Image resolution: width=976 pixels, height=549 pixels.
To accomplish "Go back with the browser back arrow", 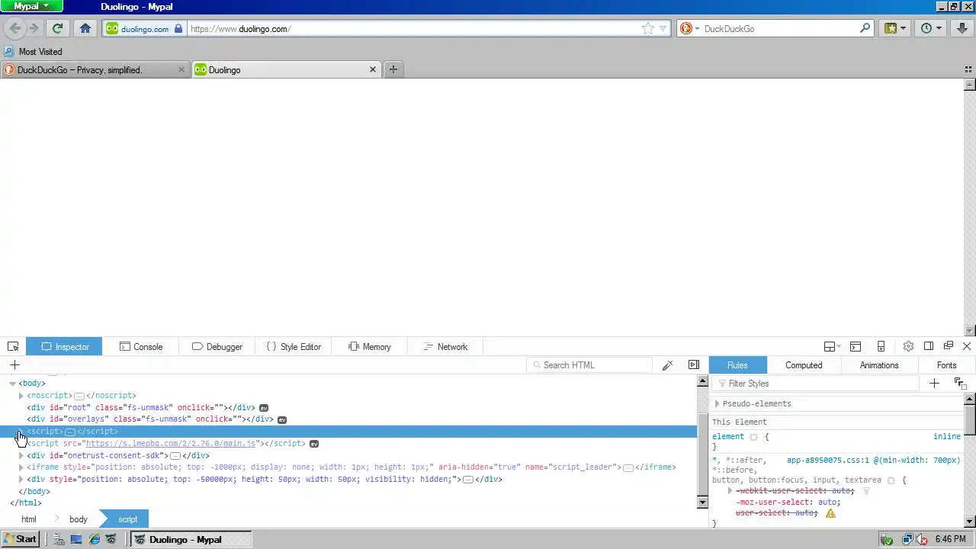I will [14, 28].
